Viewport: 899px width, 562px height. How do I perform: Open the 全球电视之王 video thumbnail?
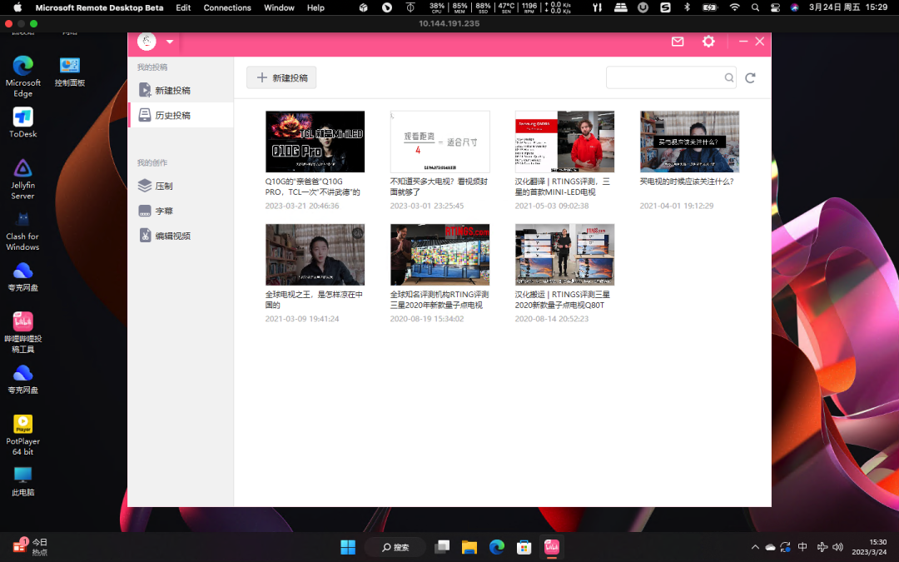point(315,255)
